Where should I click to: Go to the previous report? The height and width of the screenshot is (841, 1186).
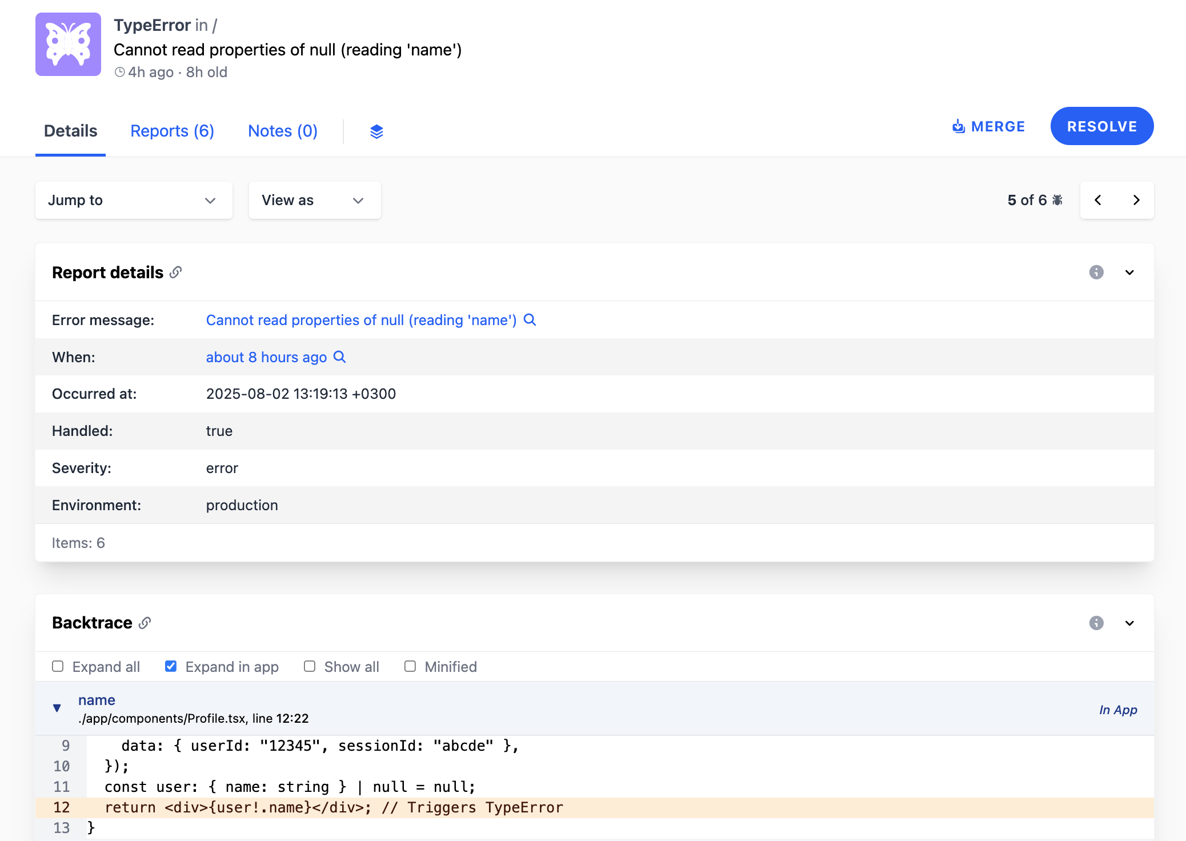(x=1098, y=200)
